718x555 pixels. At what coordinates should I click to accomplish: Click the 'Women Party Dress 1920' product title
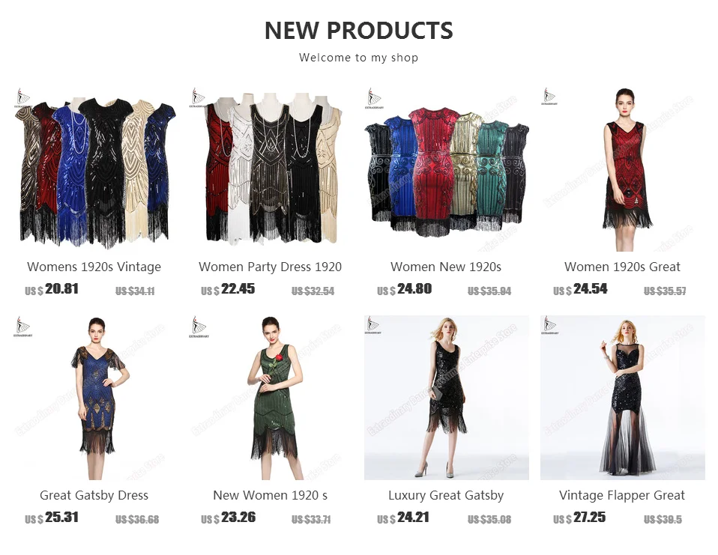pyautogui.click(x=270, y=267)
